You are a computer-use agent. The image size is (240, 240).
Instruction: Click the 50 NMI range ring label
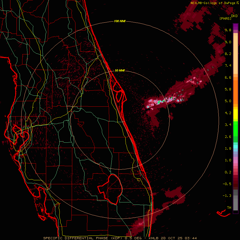pos(120,70)
